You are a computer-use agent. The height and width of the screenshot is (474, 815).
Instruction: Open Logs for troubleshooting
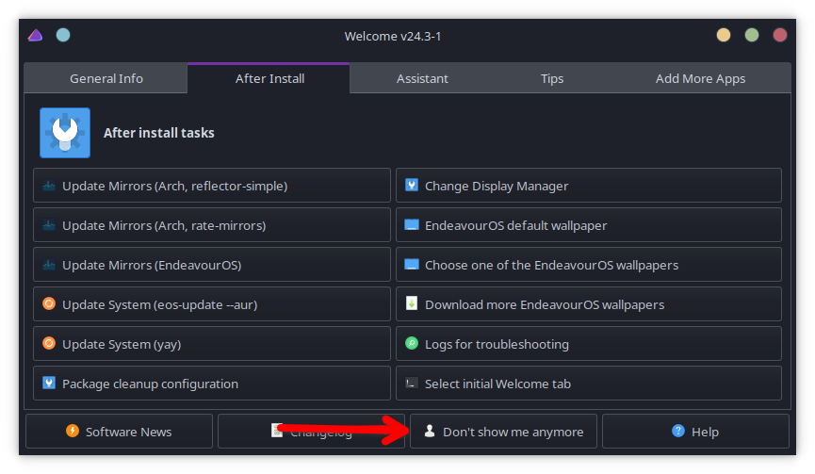(588, 344)
